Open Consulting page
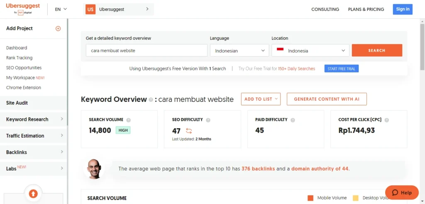 [325, 9]
